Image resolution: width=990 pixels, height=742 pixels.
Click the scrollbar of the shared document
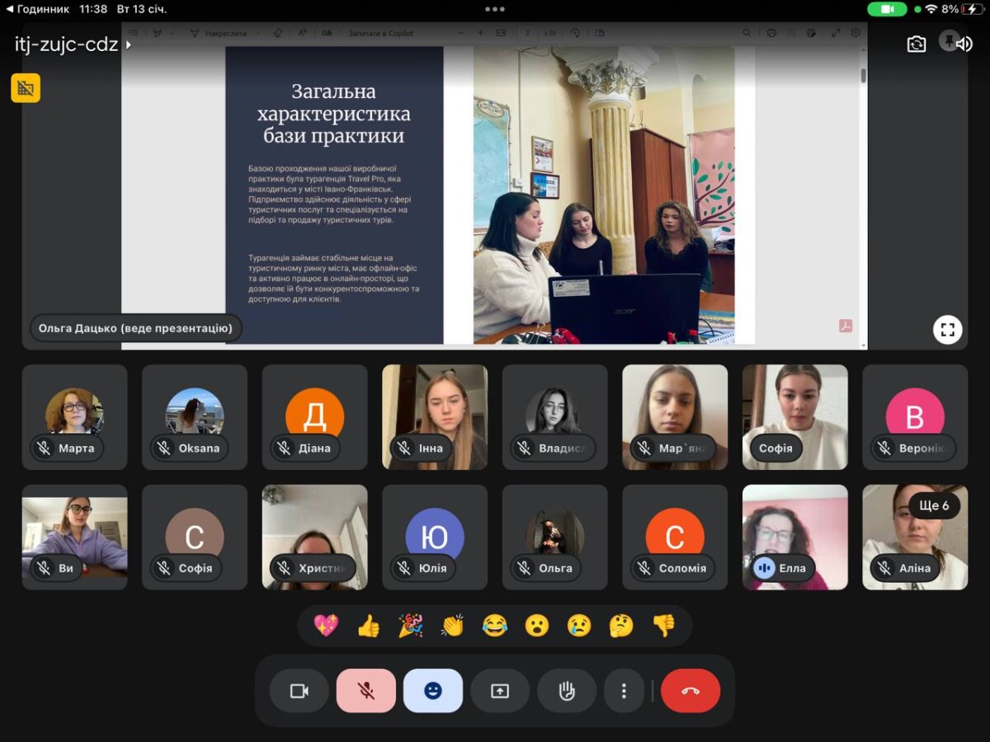[x=863, y=76]
